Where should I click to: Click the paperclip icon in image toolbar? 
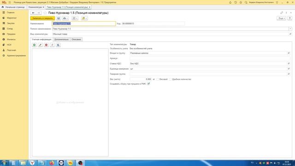point(52,45)
